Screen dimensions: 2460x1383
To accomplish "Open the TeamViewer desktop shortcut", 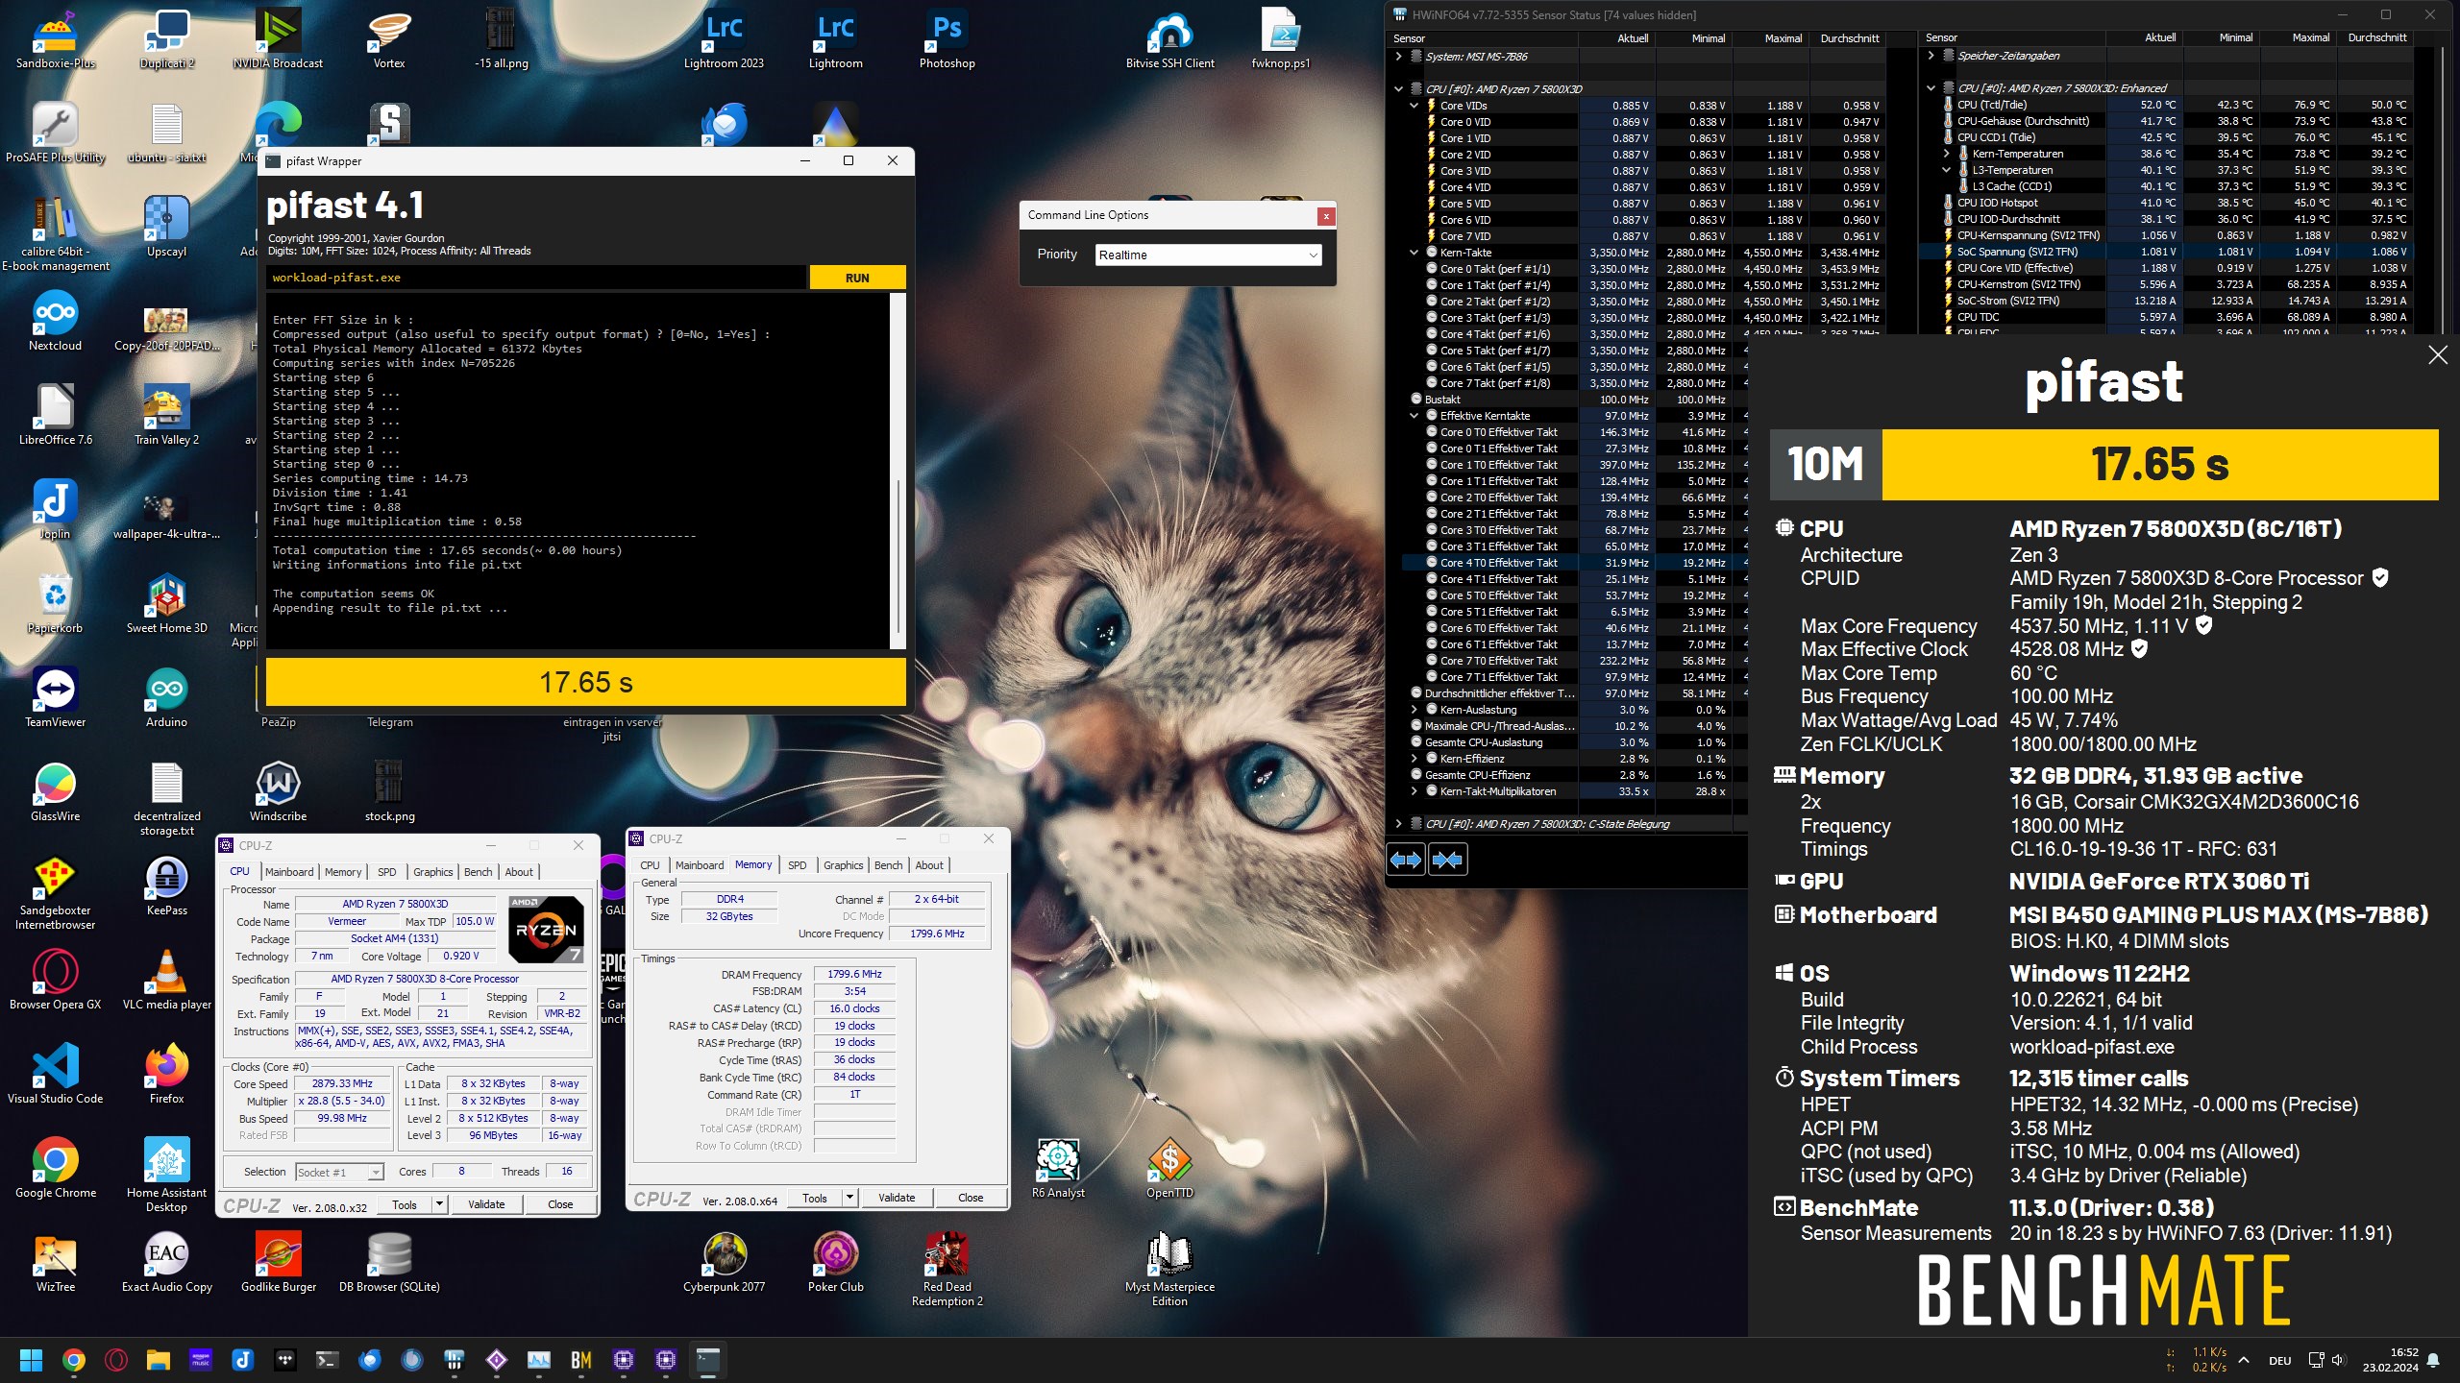I will click(x=55, y=698).
